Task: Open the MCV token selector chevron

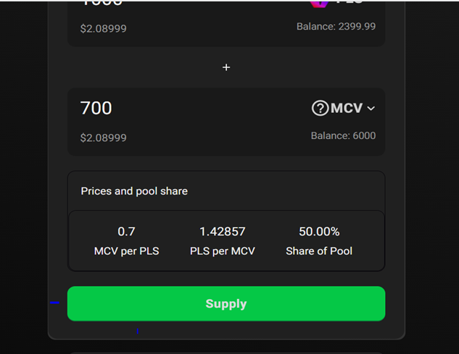Action: click(371, 109)
